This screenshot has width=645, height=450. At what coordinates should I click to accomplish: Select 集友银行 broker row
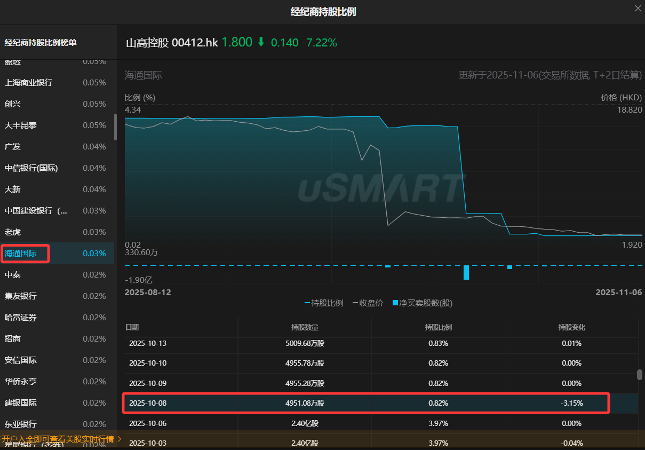(x=57, y=296)
